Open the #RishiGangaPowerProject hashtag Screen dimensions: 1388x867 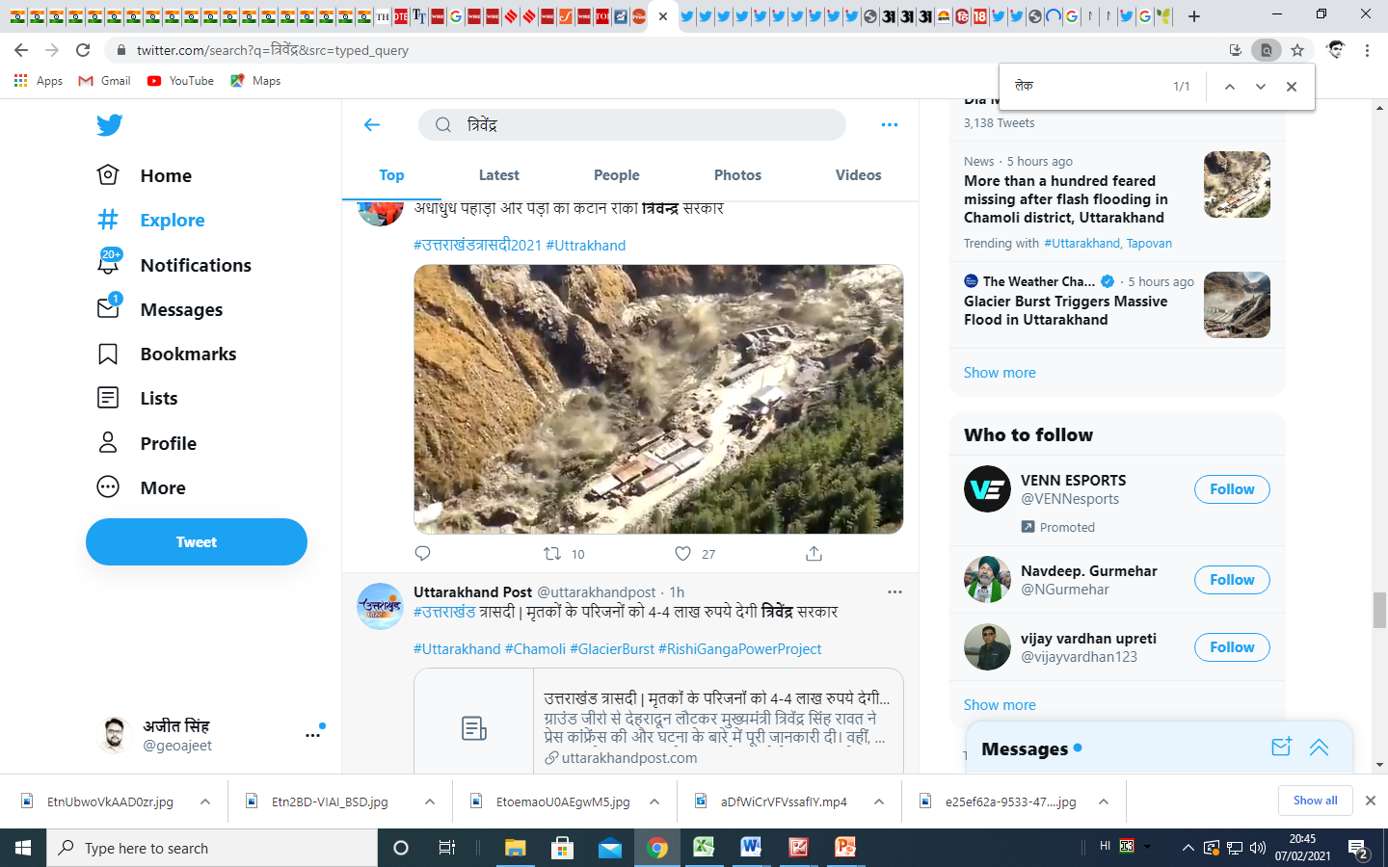tap(739, 649)
